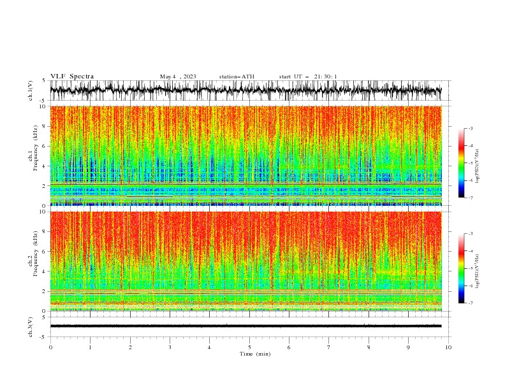
Task: Click time axis tick label "3"
Action: [x=170, y=347]
